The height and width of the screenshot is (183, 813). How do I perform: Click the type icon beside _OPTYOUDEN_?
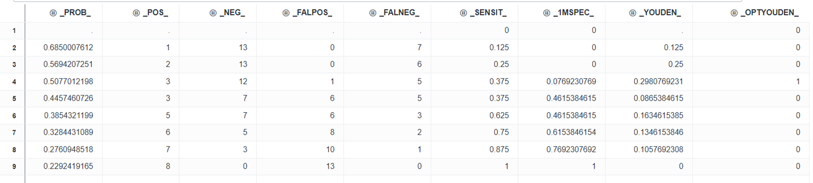tap(734, 12)
